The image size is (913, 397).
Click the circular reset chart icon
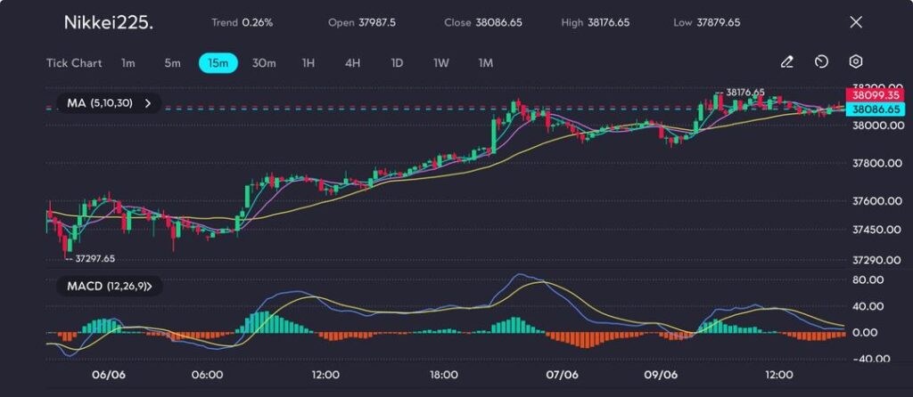[x=821, y=62]
